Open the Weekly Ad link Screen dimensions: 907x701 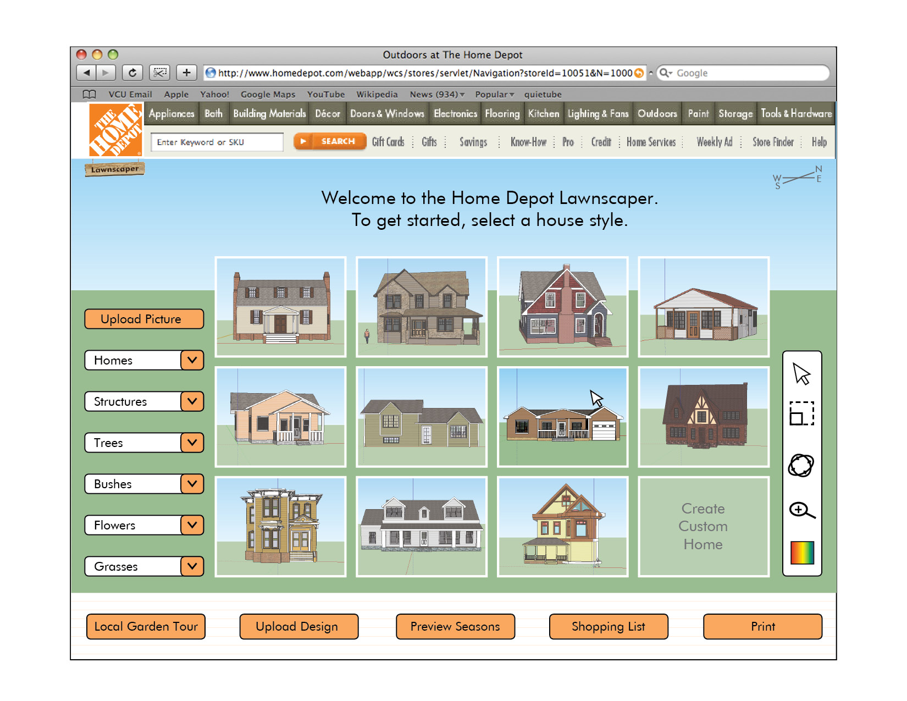point(715,142)
